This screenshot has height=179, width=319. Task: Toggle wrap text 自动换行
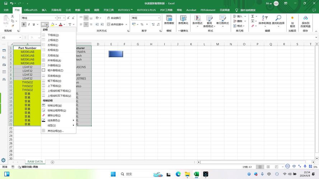(x=114, y=18)
